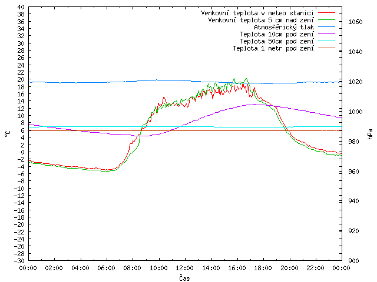This screenshot has height=282, width=377.
Task: Click the 12:00 time tick label
Action: pos(184,268)
